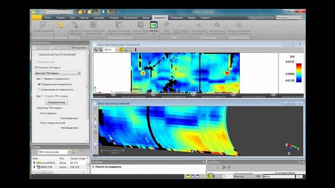Click the folder icon beside TRW-tube-outside layer

coord(73,152)
